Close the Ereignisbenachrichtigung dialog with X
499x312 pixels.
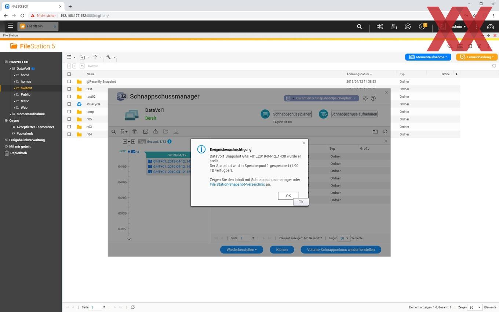pyautogui.click(x=304, y=143)
